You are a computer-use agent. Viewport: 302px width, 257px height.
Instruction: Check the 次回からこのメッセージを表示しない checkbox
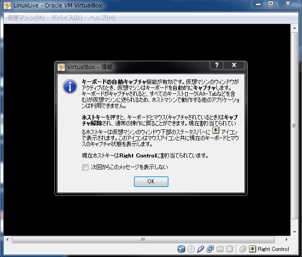pyautogui.click(x=85, y=167)
